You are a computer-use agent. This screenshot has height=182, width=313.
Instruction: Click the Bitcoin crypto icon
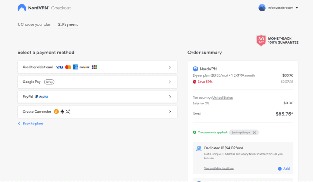pyautogui.click(x=56, y=112)
